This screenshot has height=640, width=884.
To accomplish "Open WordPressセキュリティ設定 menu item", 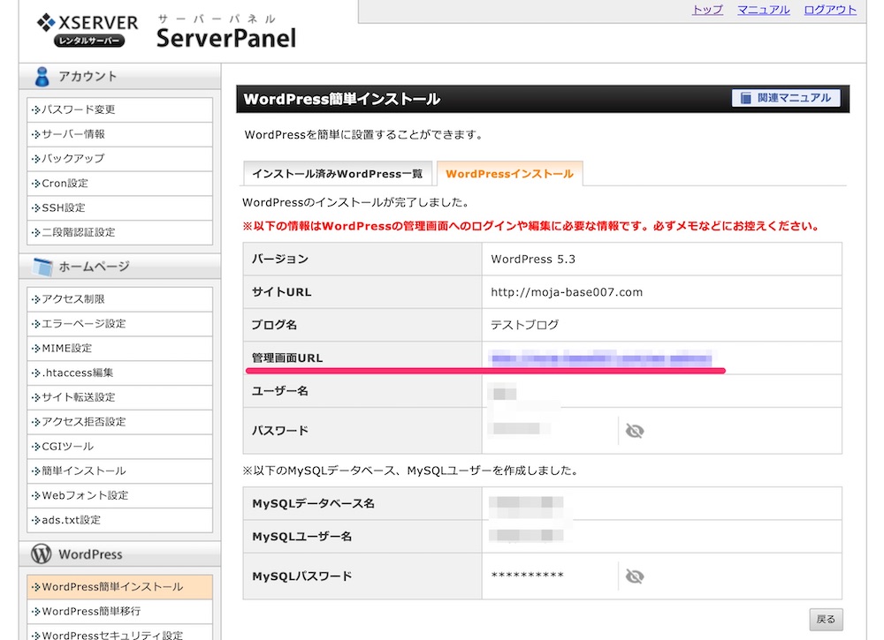I will pyautogui.click(x=119, y=633).
